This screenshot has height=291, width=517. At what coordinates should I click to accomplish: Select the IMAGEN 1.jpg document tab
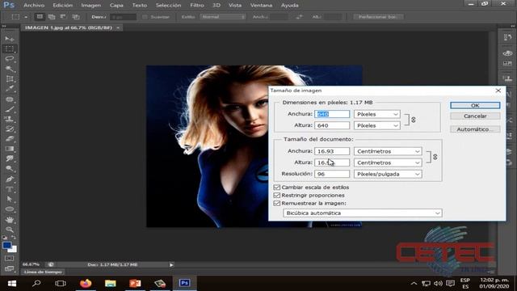tap(69, 27)
